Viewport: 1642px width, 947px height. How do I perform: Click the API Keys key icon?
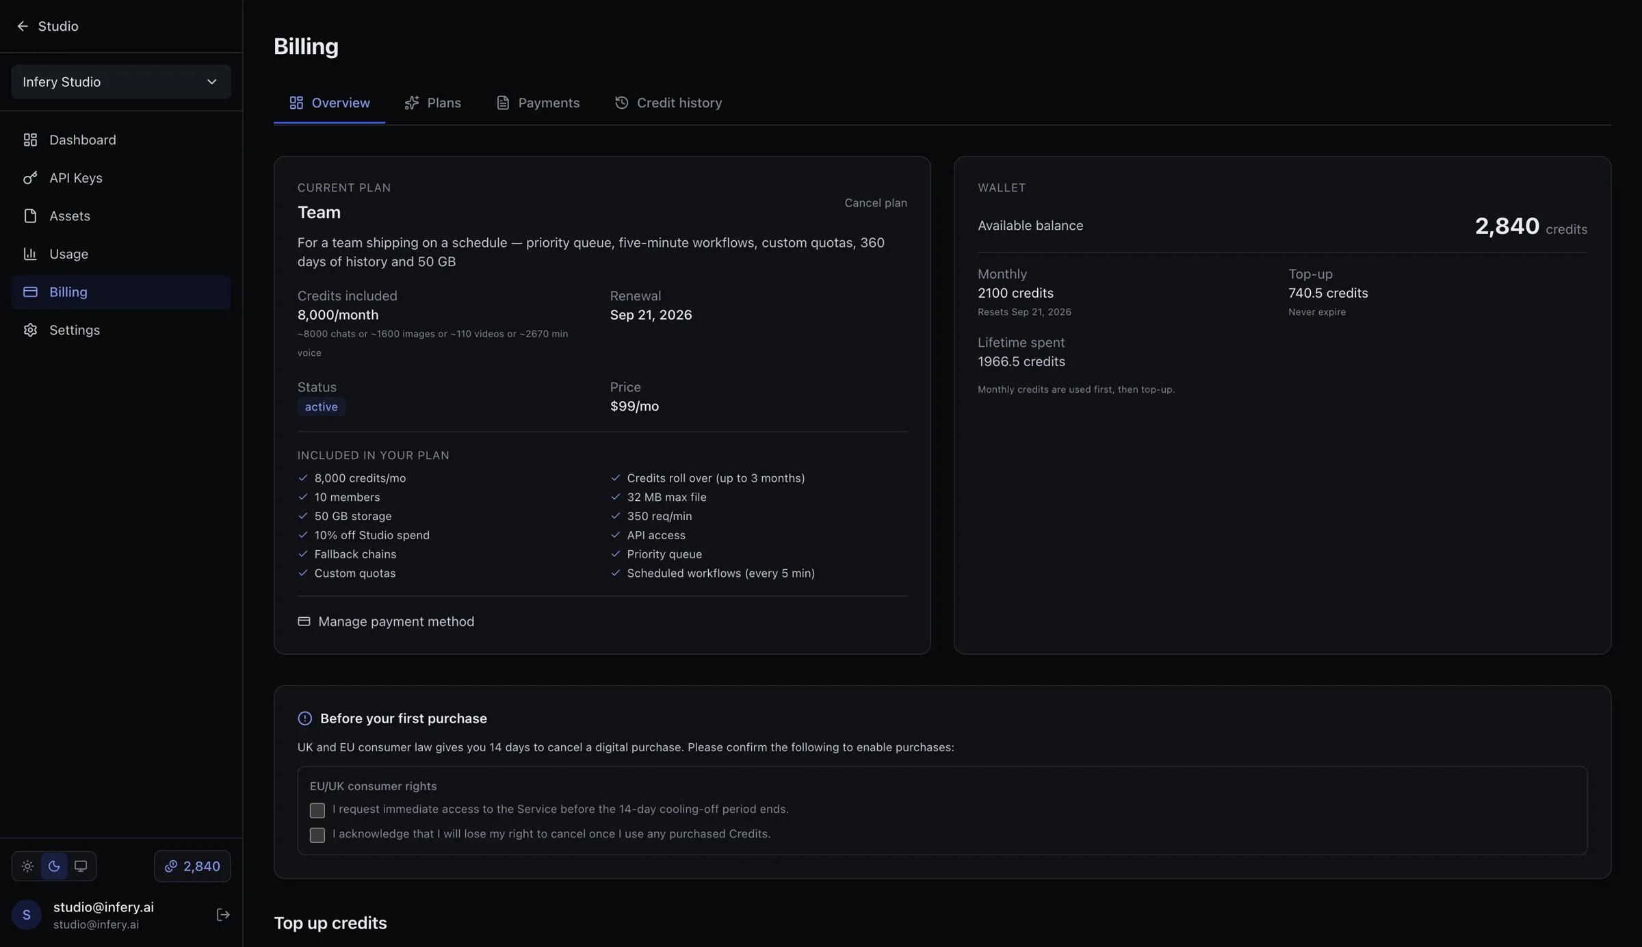point(30,178)
